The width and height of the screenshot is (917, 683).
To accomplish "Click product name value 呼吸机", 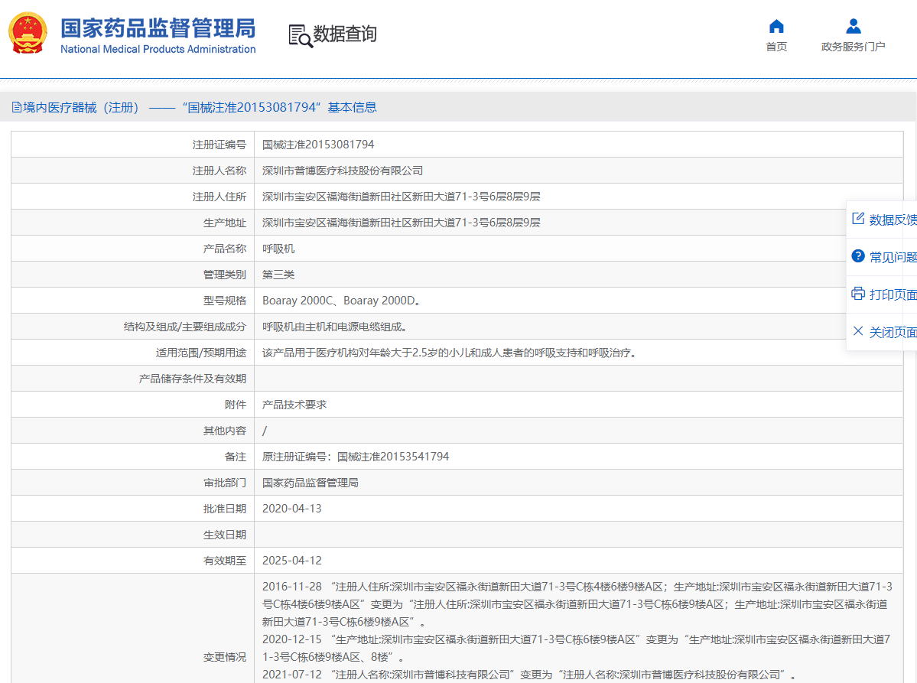I will click(278, 249).
